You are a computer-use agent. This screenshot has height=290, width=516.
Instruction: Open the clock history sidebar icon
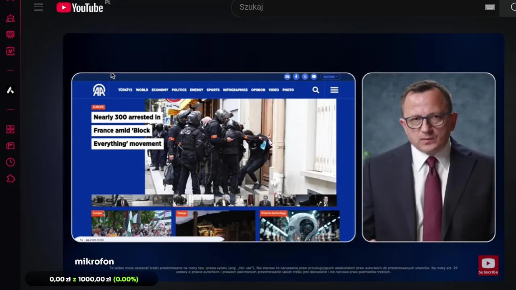point(10,162)
